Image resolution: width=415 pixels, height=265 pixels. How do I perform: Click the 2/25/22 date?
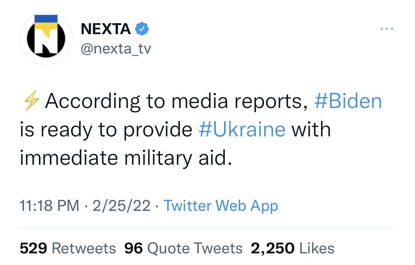[122, 206]
